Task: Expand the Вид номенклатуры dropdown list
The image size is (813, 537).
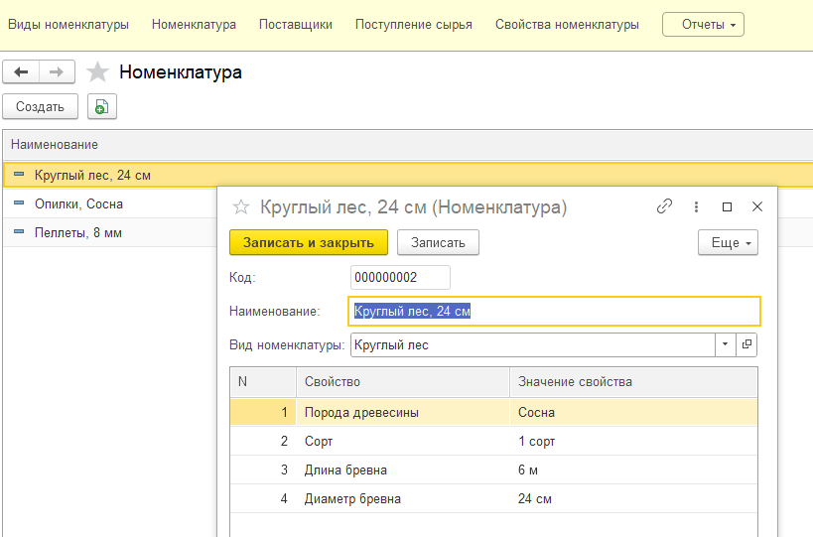Action: [725, 344]
